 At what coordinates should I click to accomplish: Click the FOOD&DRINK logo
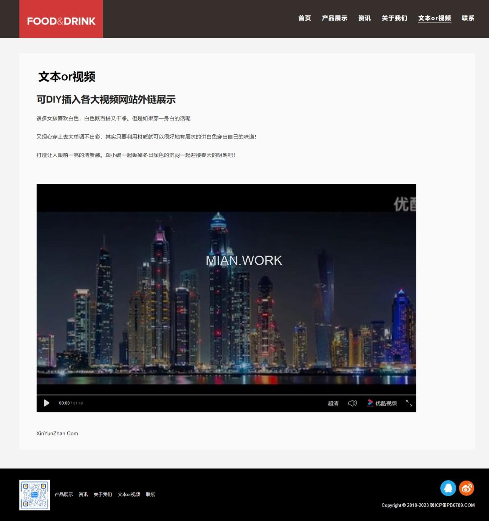[x=61, y=19]
